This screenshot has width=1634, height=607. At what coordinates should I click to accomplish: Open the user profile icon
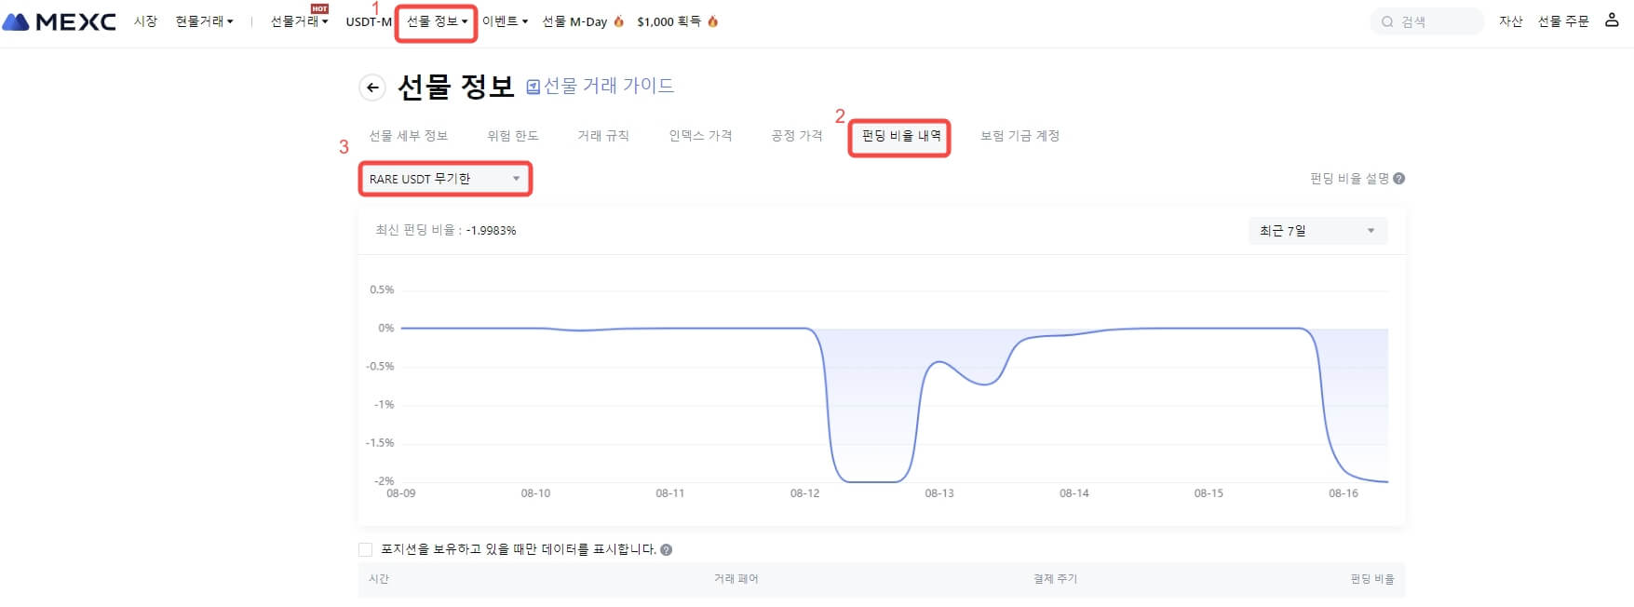point(1612,20)
